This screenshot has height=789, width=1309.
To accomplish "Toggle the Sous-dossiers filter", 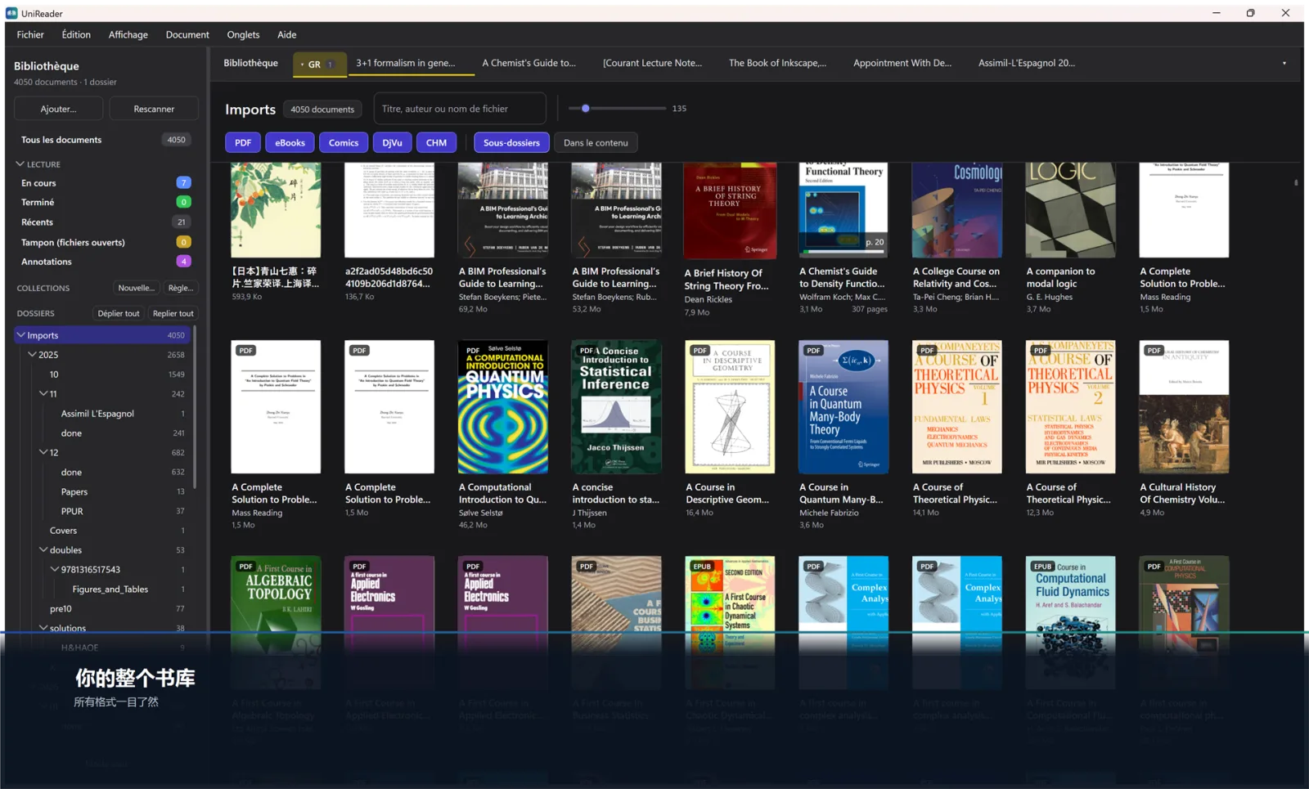I will click(x=511, y=142).
